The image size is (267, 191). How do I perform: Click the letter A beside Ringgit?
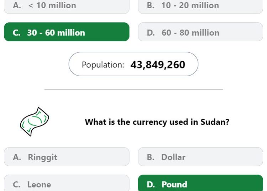(17, 157)
